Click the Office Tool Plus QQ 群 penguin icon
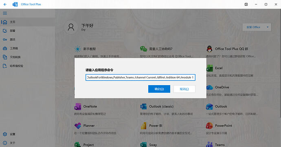The image size is (281, 147). click(x=209, y=49)
